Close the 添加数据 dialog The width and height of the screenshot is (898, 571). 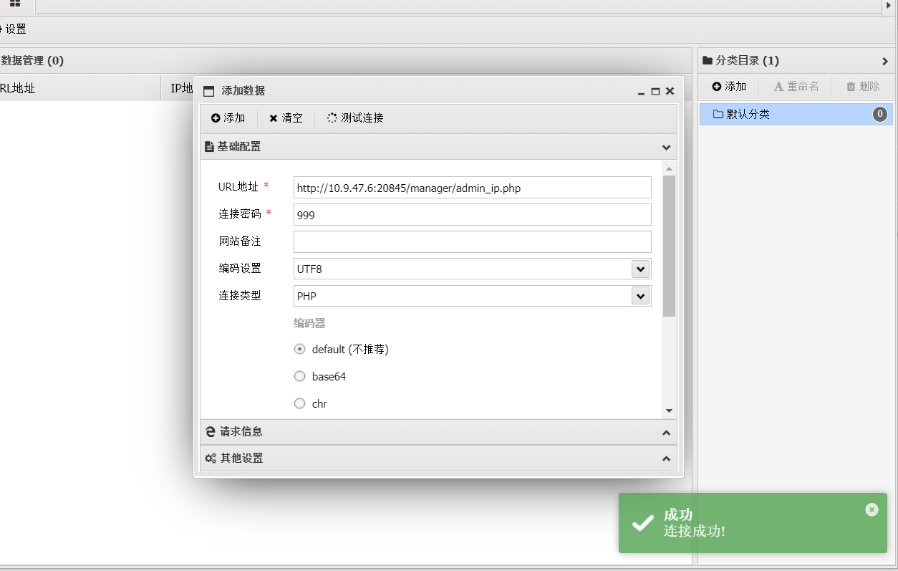tap(670, 91)
